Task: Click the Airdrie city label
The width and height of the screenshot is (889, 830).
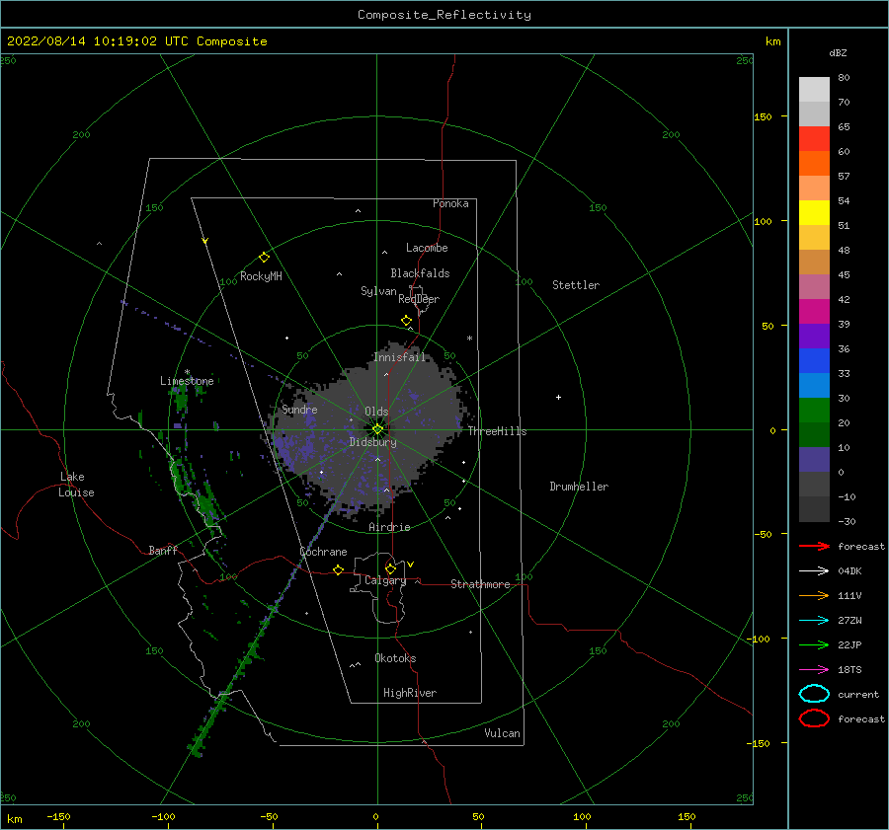Action: coord(389,527)
